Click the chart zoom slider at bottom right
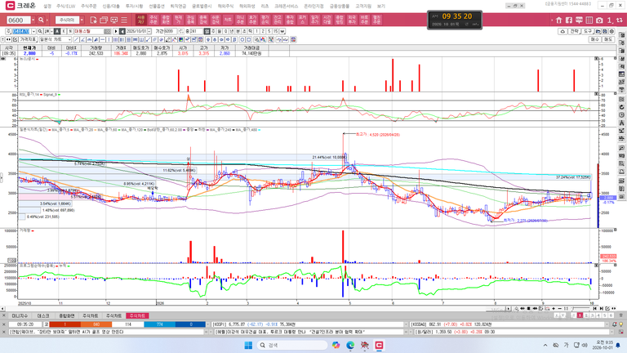Screen dimensions: 627x353 [x=580, y=309]
